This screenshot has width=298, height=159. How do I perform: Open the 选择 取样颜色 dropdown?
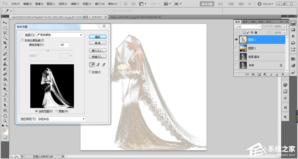click(x=59, y=35)
